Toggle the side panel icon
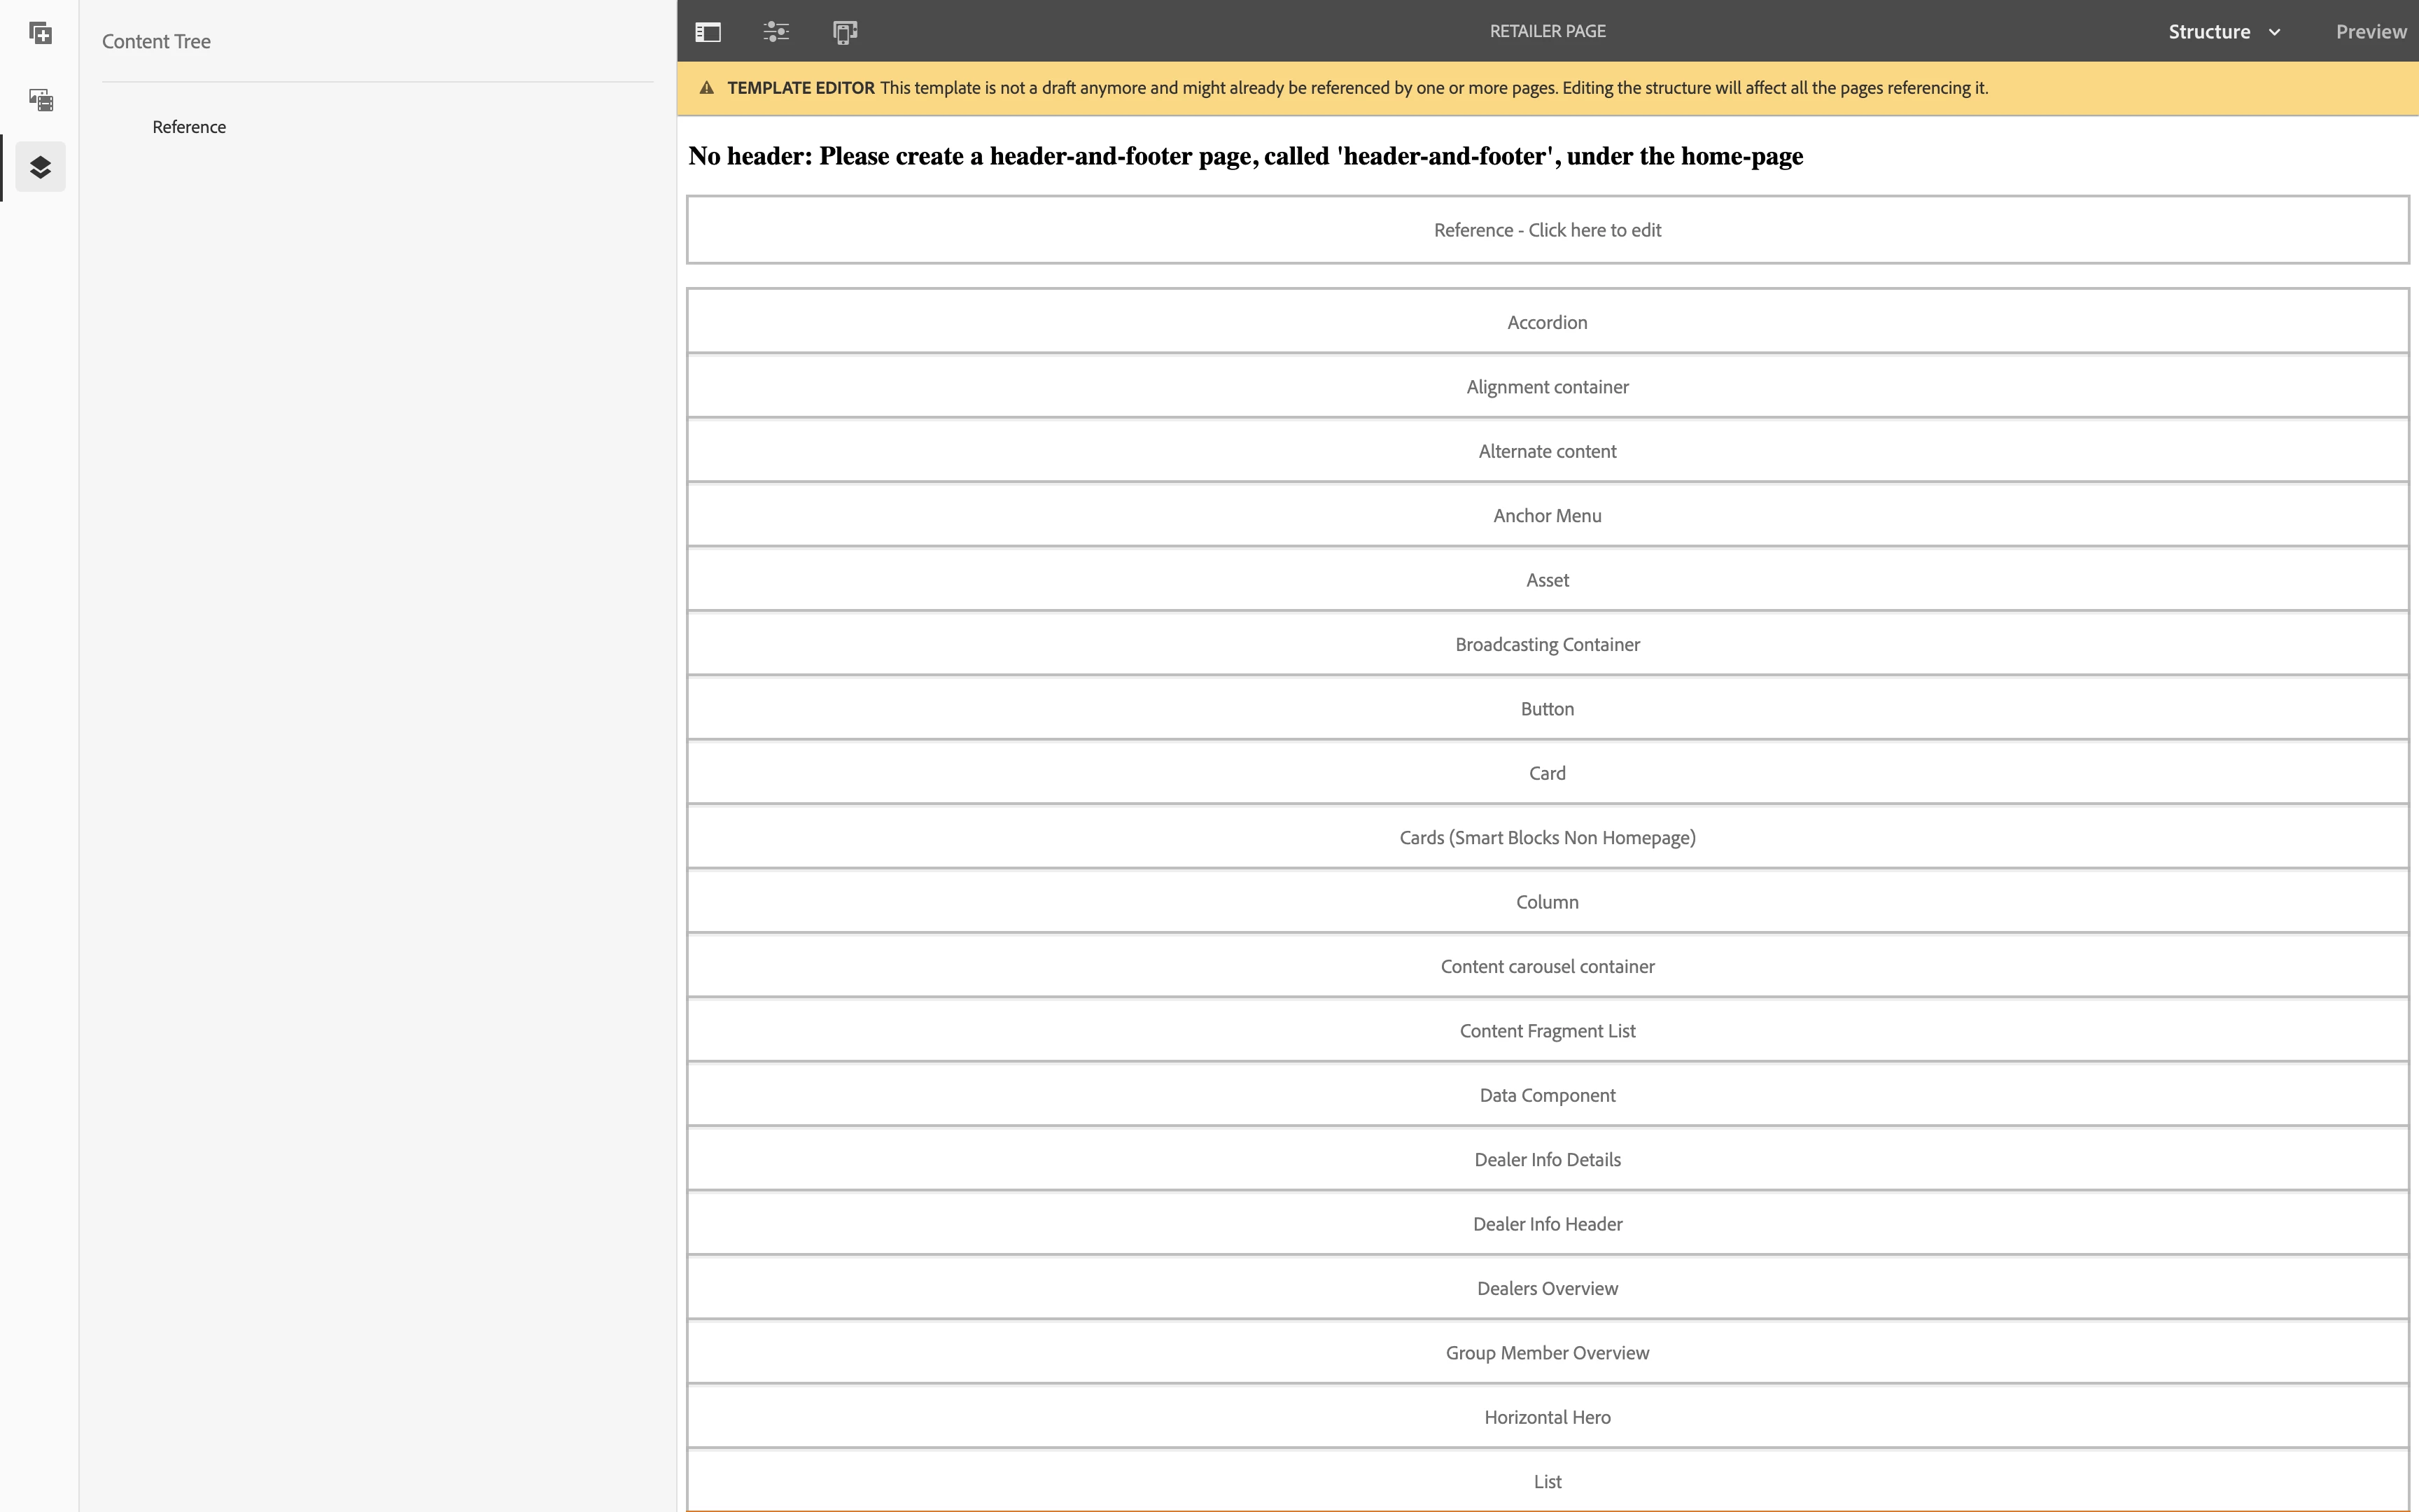Image resolution: width=2419 pixels, height=1512 pixels. tap(708, 32)
